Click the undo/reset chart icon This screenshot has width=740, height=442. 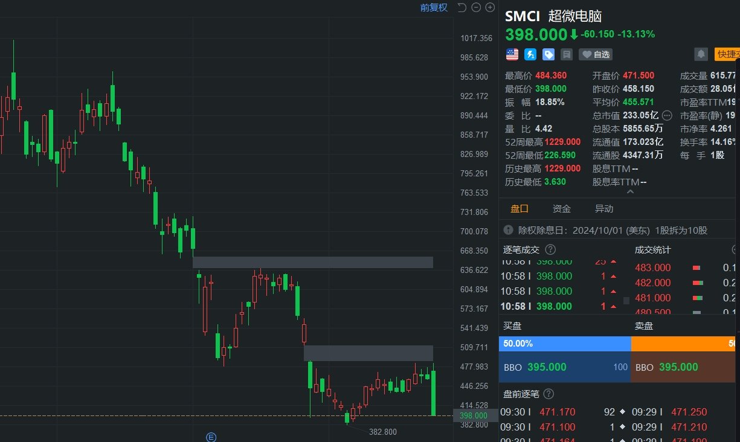pos(462,7)
